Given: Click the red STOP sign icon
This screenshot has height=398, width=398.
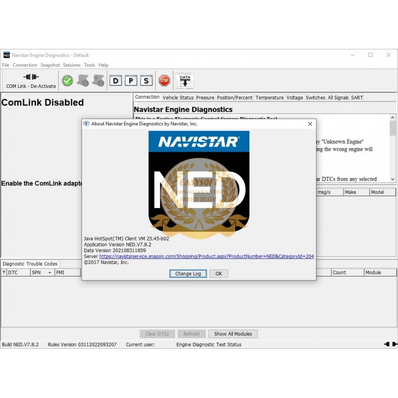Looking at the screenshot, I should (x=164, y=81).
